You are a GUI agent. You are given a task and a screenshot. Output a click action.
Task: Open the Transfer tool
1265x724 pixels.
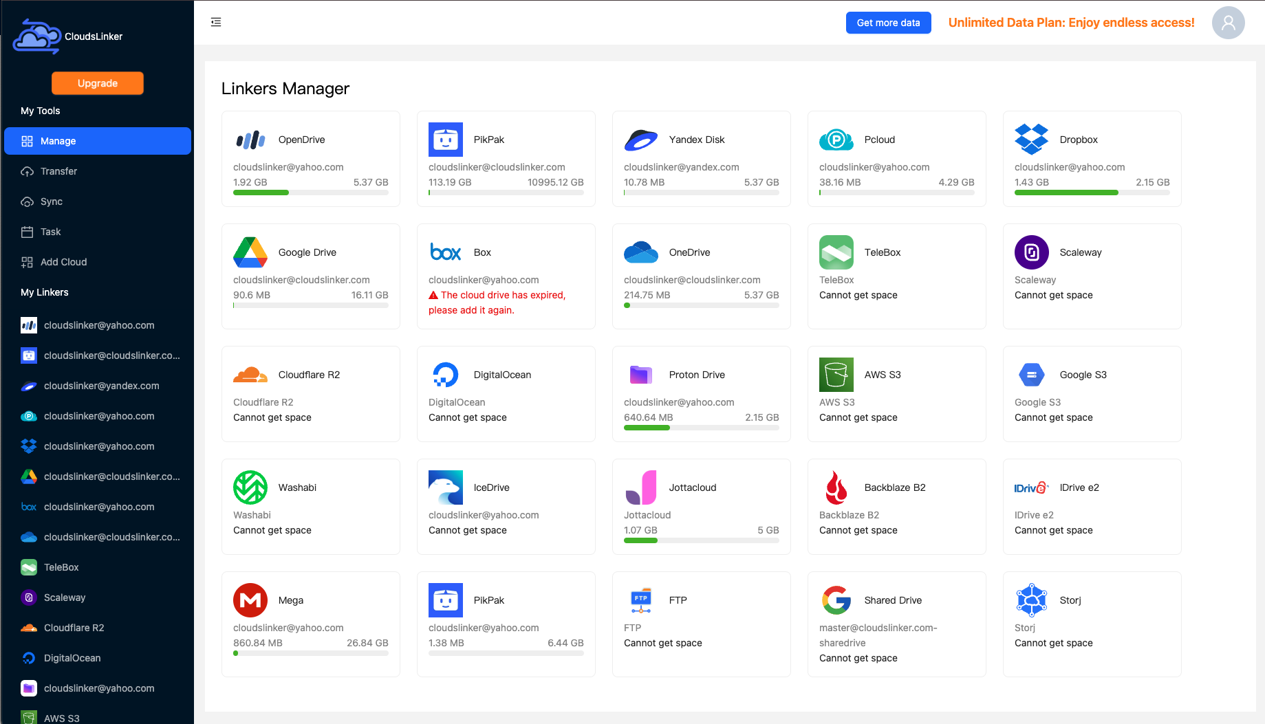pos(98,171)
